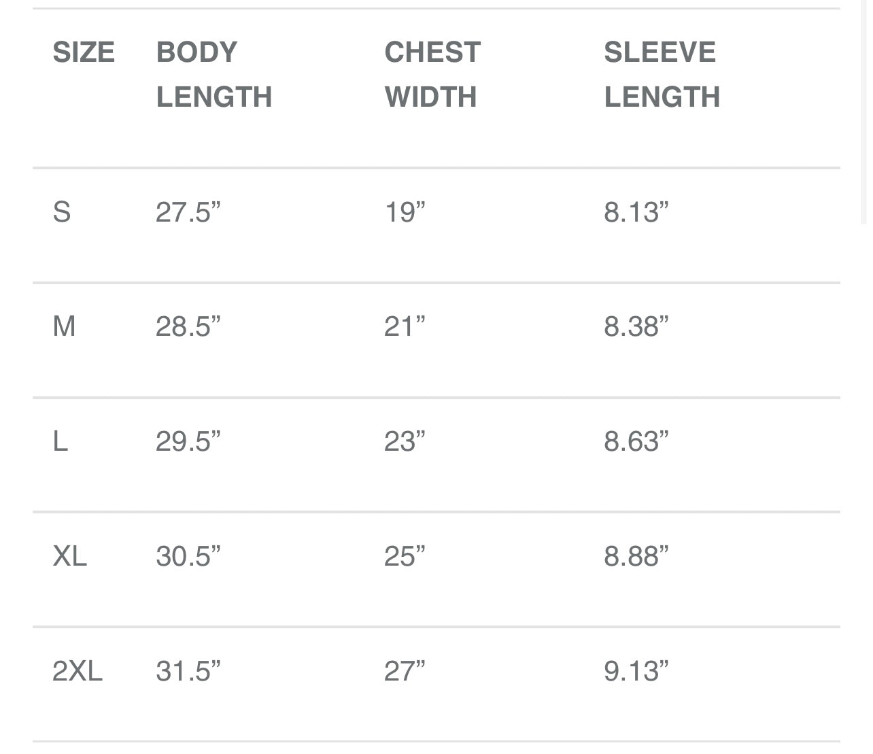
Task: Click the SLEEVE LENGTH column header
Action: (x=662, y=75)
